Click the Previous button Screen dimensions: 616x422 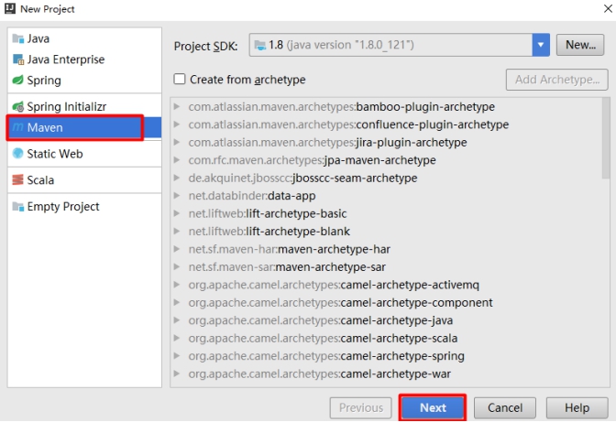click(360, 408)
